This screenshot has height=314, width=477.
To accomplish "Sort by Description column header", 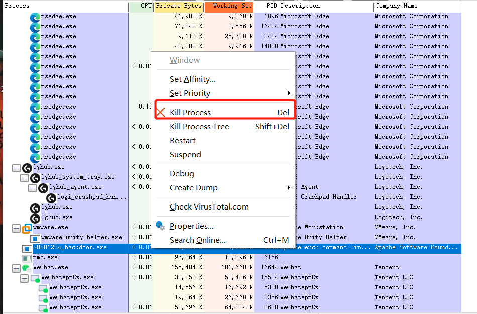I will [x=326, y=6].
